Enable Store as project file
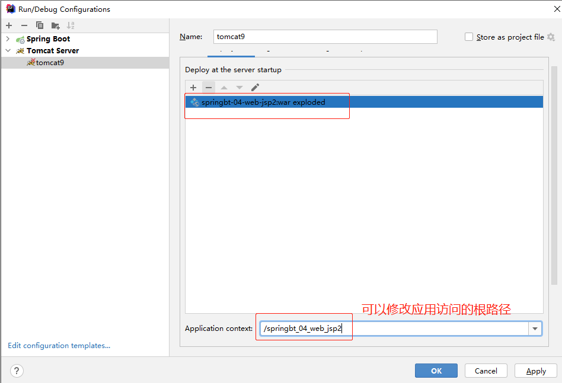Viewport: 562px width, 383px height. (469, 37)
